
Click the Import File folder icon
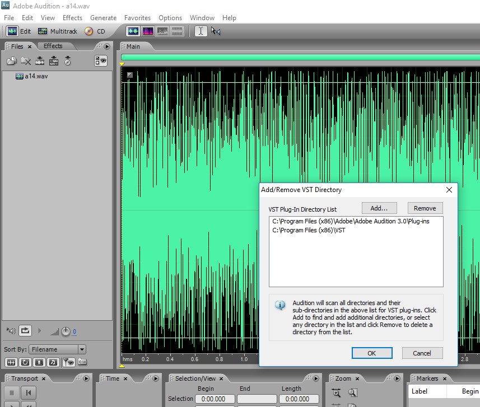12,61
